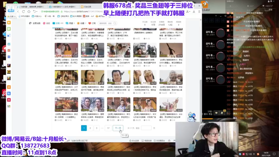Click the notes icon with badge in client
Screen dimensions: 279x157
coord(222,113)
